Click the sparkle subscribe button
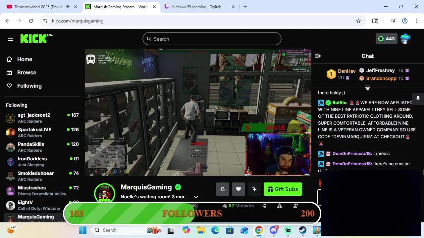Image resolution: width=424 pixels, height=238 pixels. click(254, 189)
